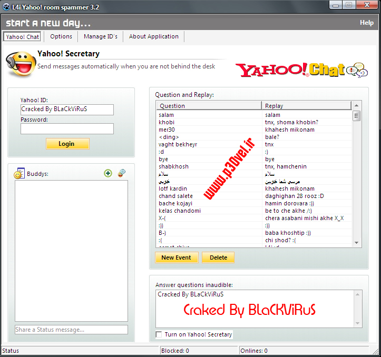Open the Manage ID's tab

coord(101,36)
